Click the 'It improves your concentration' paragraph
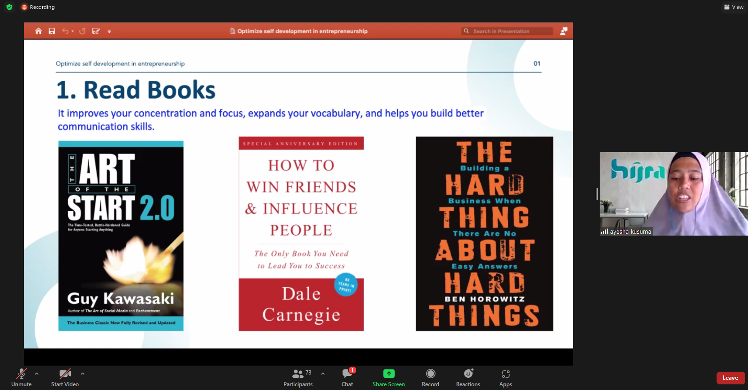The image size is (748, 390). [270, 120]
